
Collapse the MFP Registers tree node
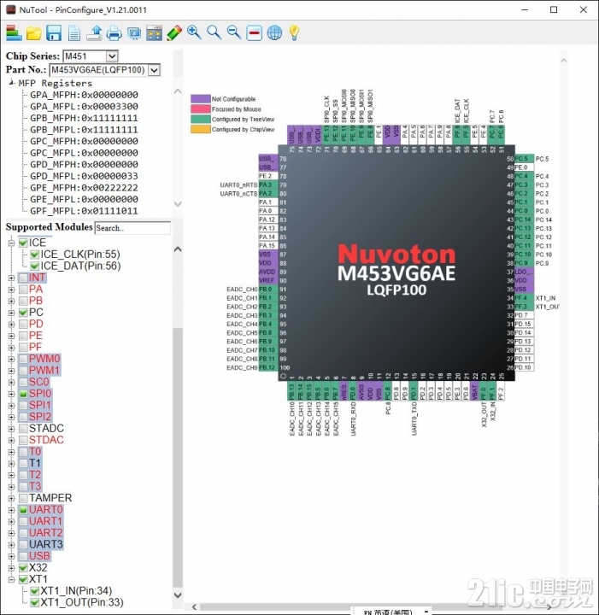click(x=11, y=83)
